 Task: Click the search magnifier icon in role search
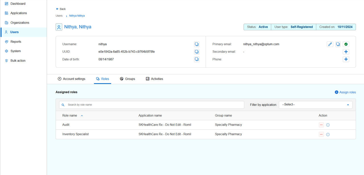63,105
